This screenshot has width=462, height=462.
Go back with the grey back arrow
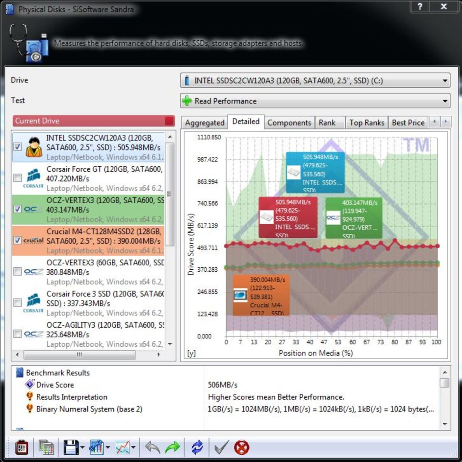152,447
